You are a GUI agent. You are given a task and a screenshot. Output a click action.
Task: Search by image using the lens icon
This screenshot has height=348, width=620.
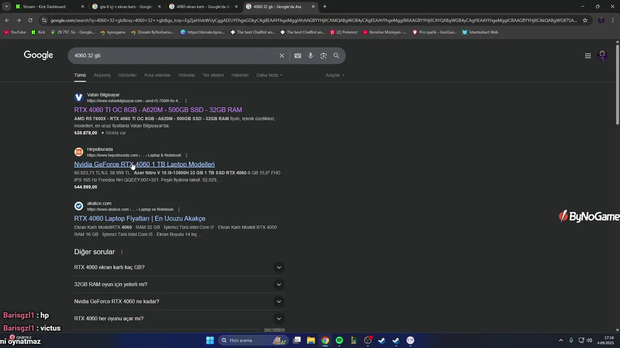pyautogui.click(x=324, y=56)
